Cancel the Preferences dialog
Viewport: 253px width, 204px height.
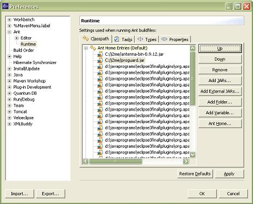(233, 194)
